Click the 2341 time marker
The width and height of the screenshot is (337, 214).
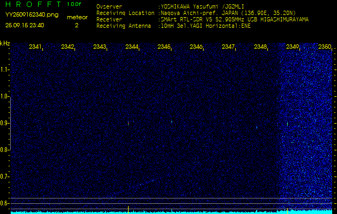point(35,47)
